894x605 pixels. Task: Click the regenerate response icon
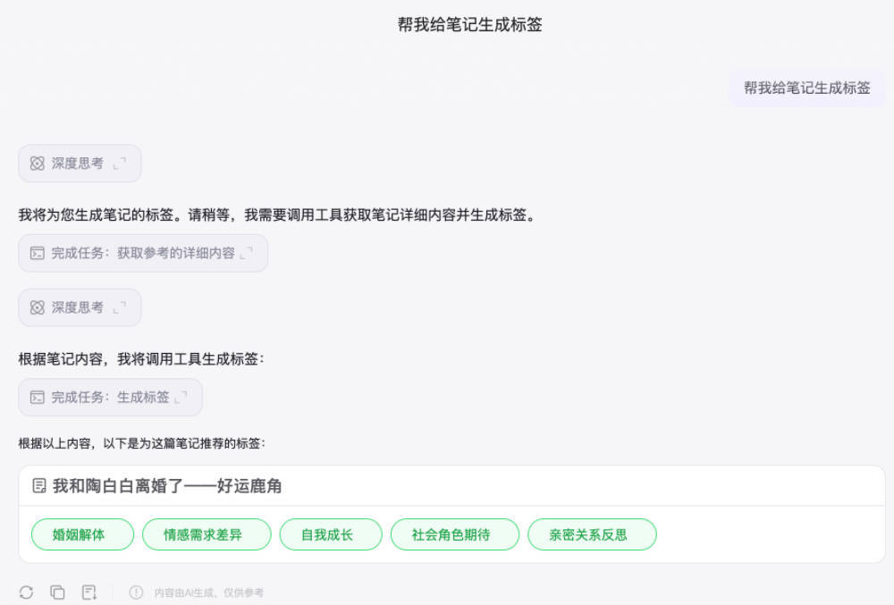coord(26,592)
